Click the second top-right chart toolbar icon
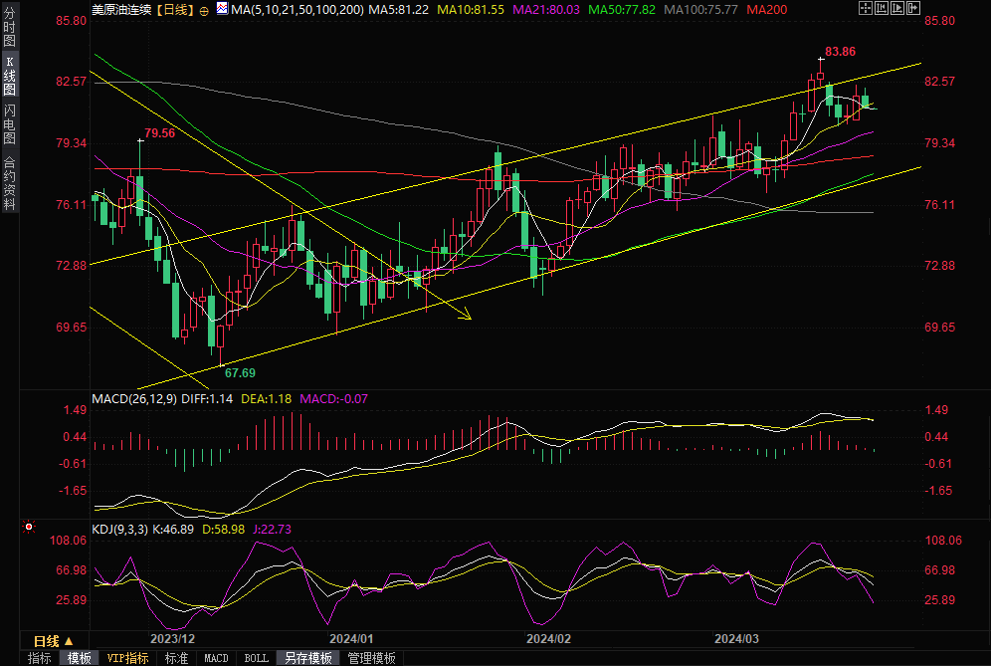This screenshot has width=991, height=666. click(882, 8)
